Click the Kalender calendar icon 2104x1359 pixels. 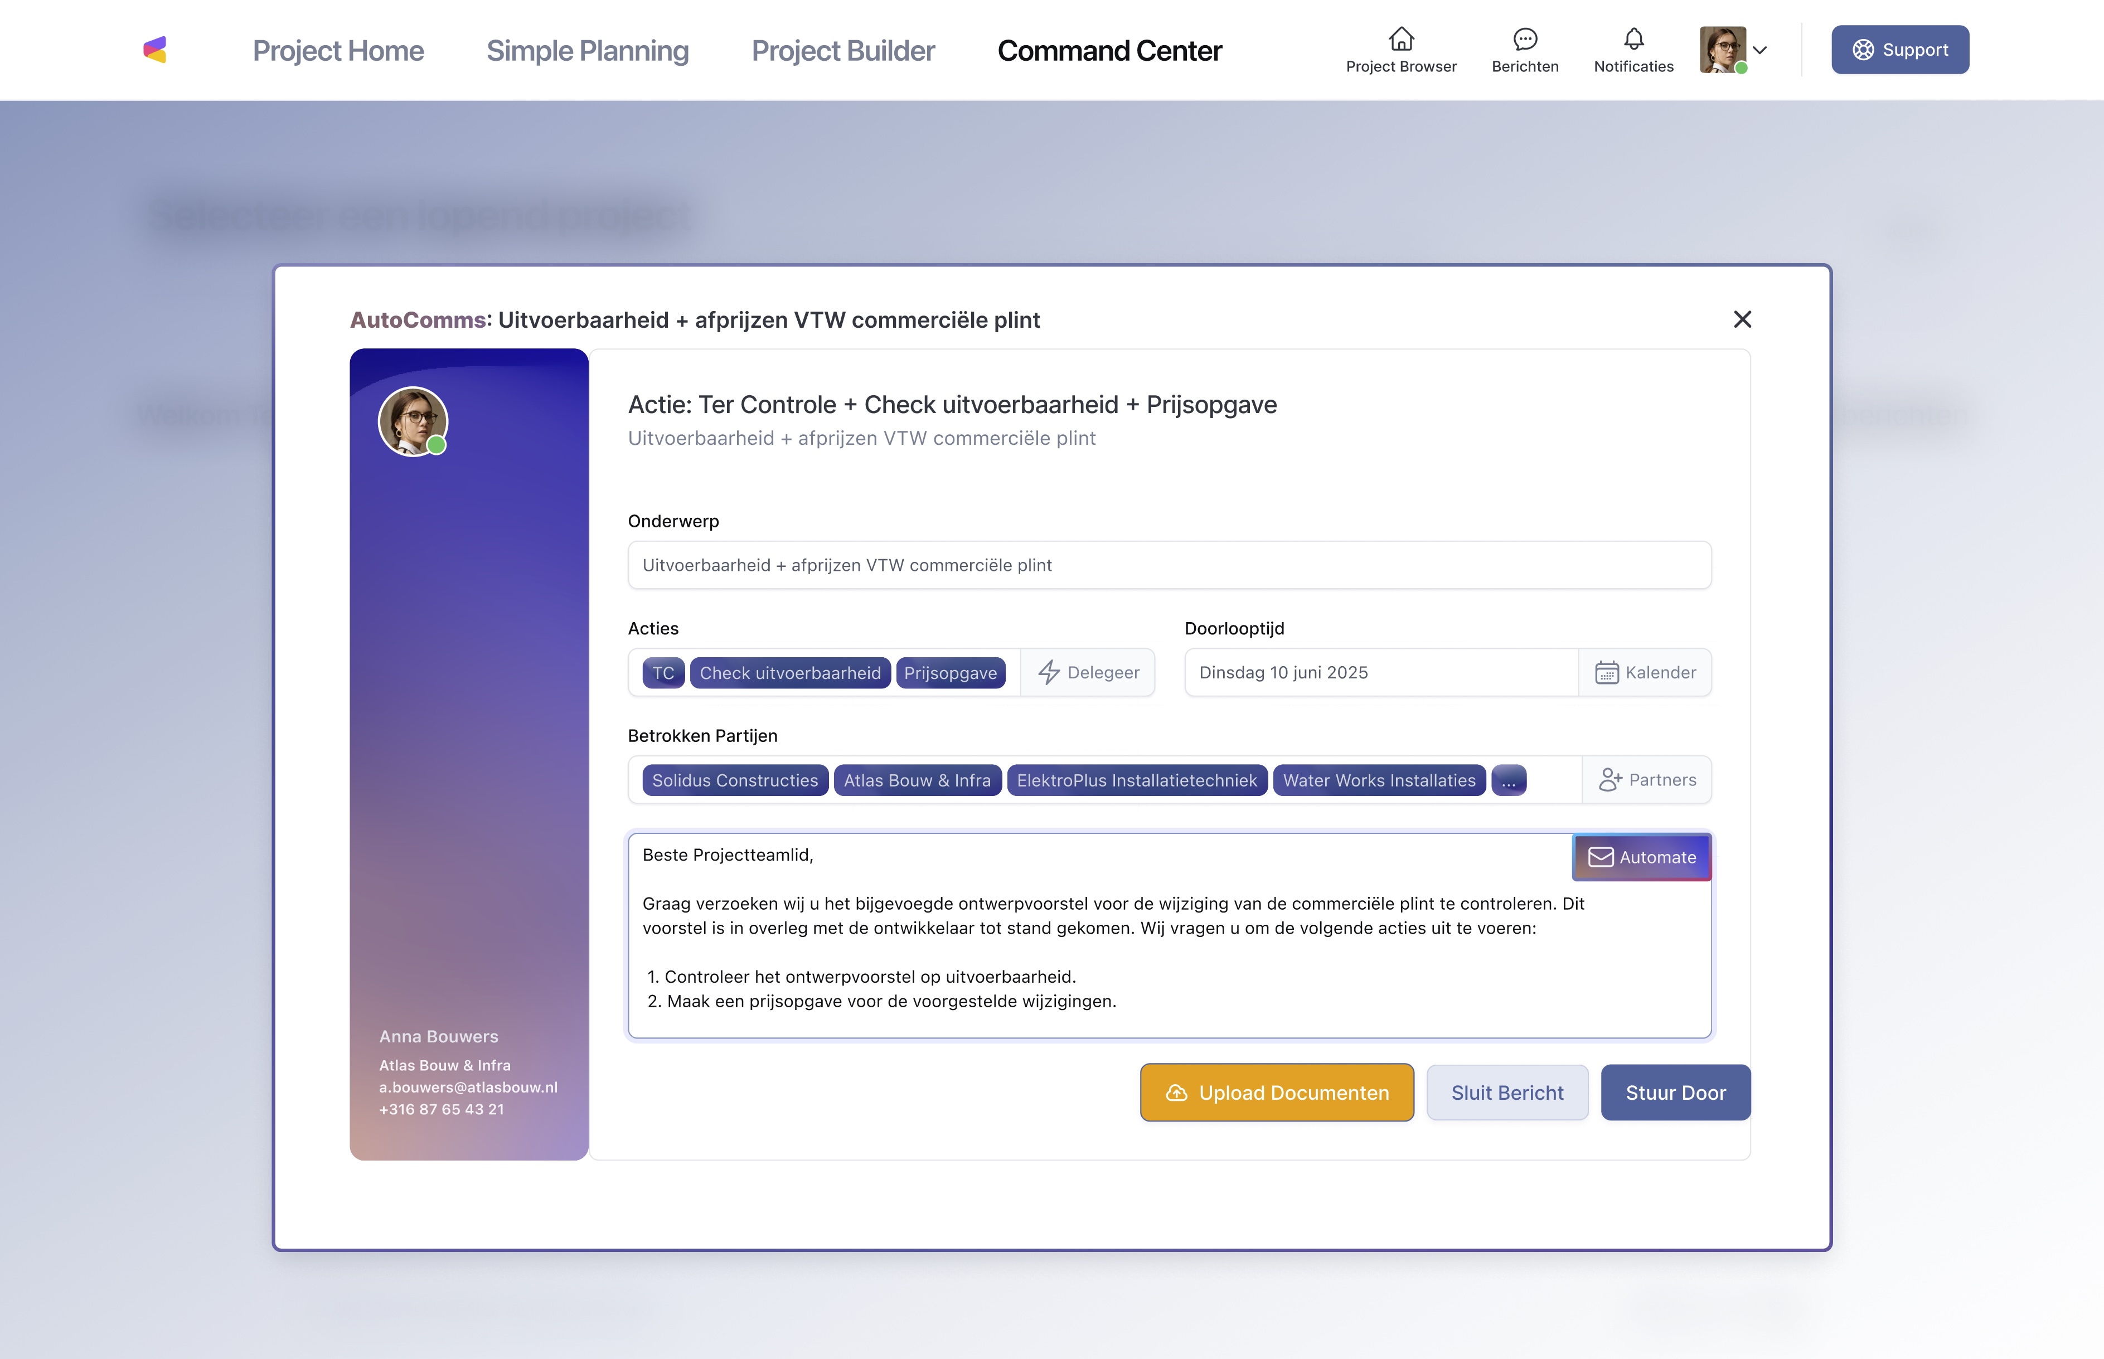click(1606, 672)
